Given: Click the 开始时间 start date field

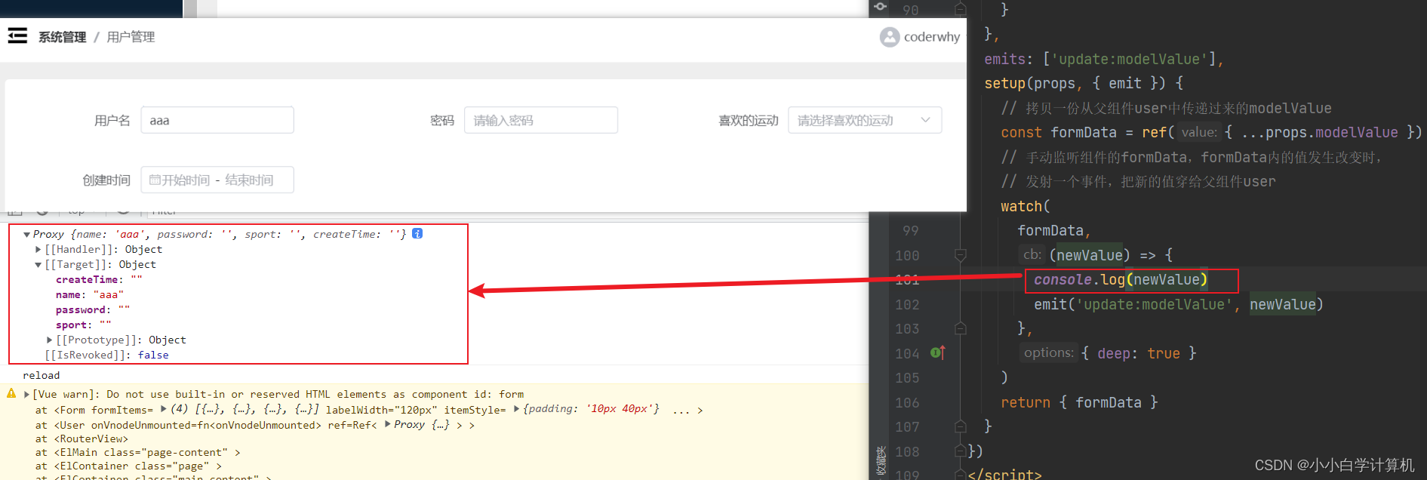Looking at the screenshot, I should point(186,180).
